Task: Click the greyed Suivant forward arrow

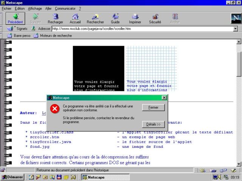Action: click(x=35, y=18)
